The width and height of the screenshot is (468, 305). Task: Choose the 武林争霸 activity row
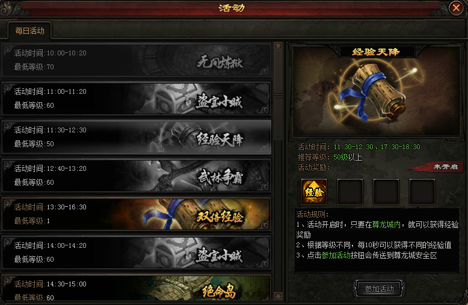tap(137, 176)
